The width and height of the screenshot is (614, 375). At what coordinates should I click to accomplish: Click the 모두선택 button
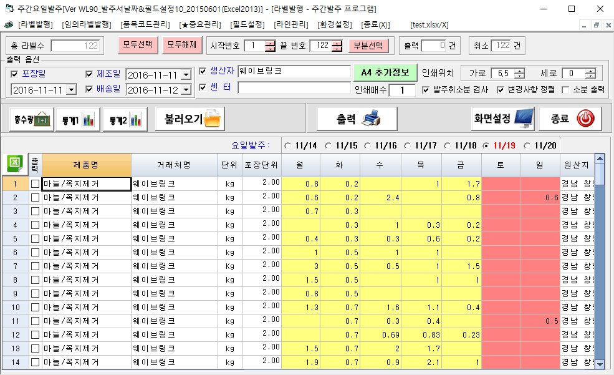137,45
